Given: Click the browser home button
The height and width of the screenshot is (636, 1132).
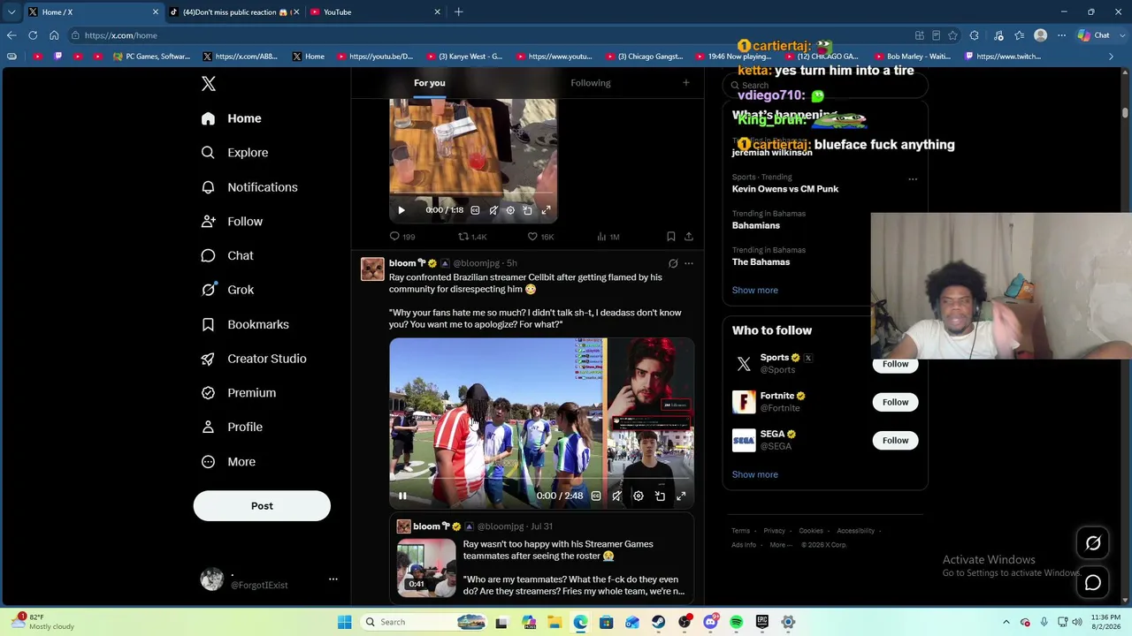Looking at the screenshot, I should pyautogui.click(x=54, y=35).
